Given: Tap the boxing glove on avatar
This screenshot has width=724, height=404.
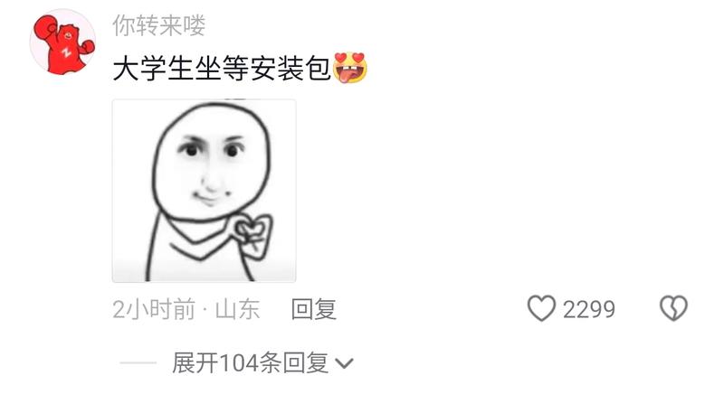Looking at the screenshot, I should (46, 28).
